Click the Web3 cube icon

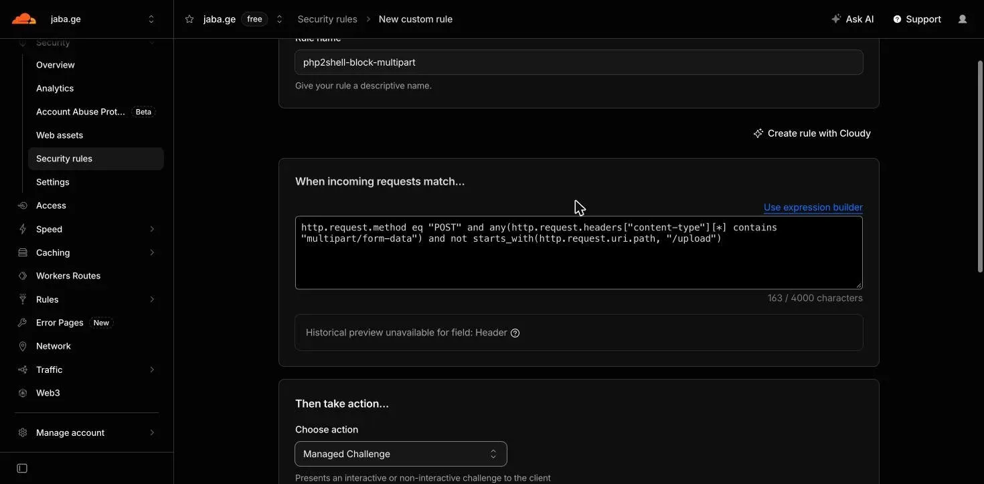tap(23, 393)
